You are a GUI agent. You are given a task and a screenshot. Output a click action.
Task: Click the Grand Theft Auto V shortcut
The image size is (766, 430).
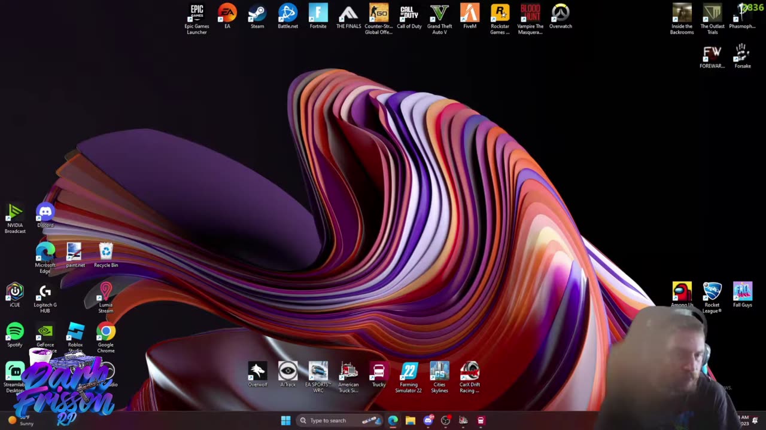point(440,19)
